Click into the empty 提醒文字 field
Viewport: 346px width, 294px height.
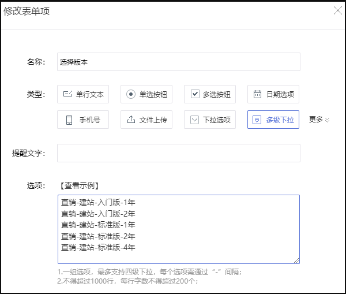click(179, 153)
